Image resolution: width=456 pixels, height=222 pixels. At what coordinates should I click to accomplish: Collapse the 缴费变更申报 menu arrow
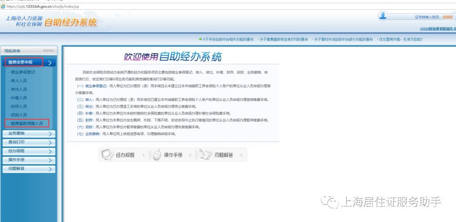tap(50, 63)
